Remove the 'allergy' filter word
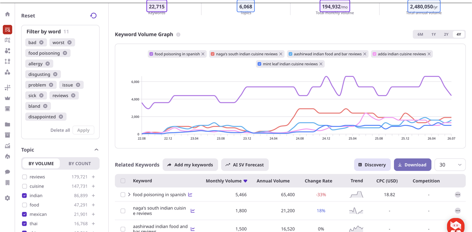Screen dimensions: 472x232 (x=48, y=63)
